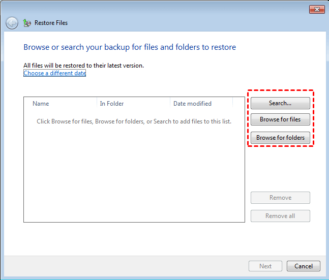
Task: Click the 'All files will be restored' text
Action: (x=83, y=66)
